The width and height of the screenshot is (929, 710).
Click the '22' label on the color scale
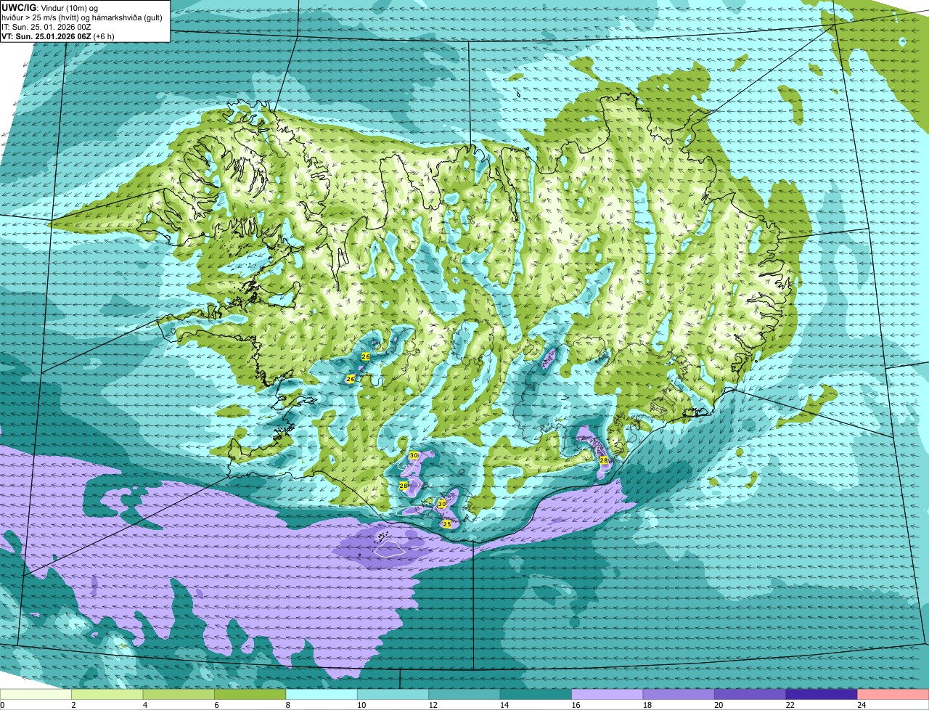coord(790,705)
